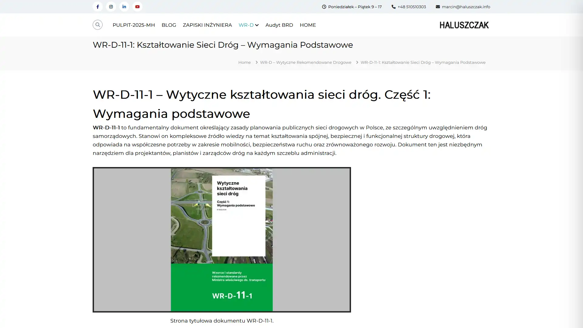Screen dimensions: 583x328
Task: Open the LinkedIn social icon
Action: [x=124, y=6]
